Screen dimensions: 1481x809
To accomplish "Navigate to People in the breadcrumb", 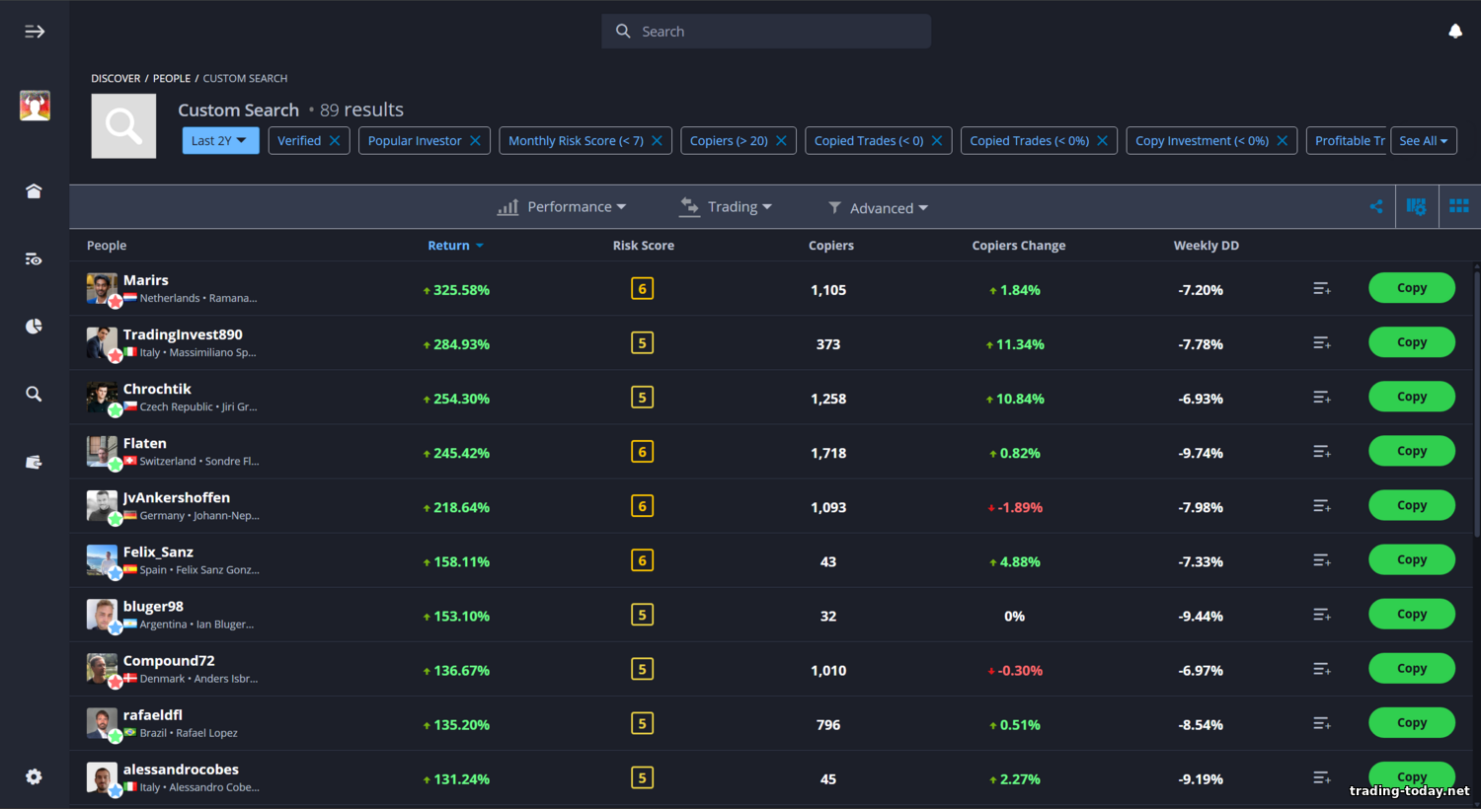I will (172, 79).
